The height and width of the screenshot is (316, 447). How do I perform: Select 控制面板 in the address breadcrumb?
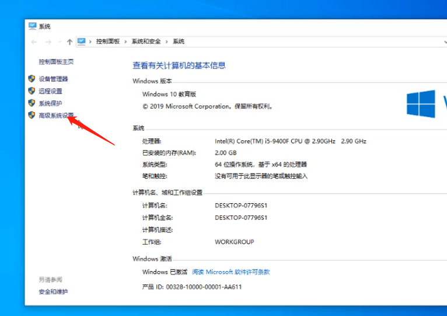point(108,41)
